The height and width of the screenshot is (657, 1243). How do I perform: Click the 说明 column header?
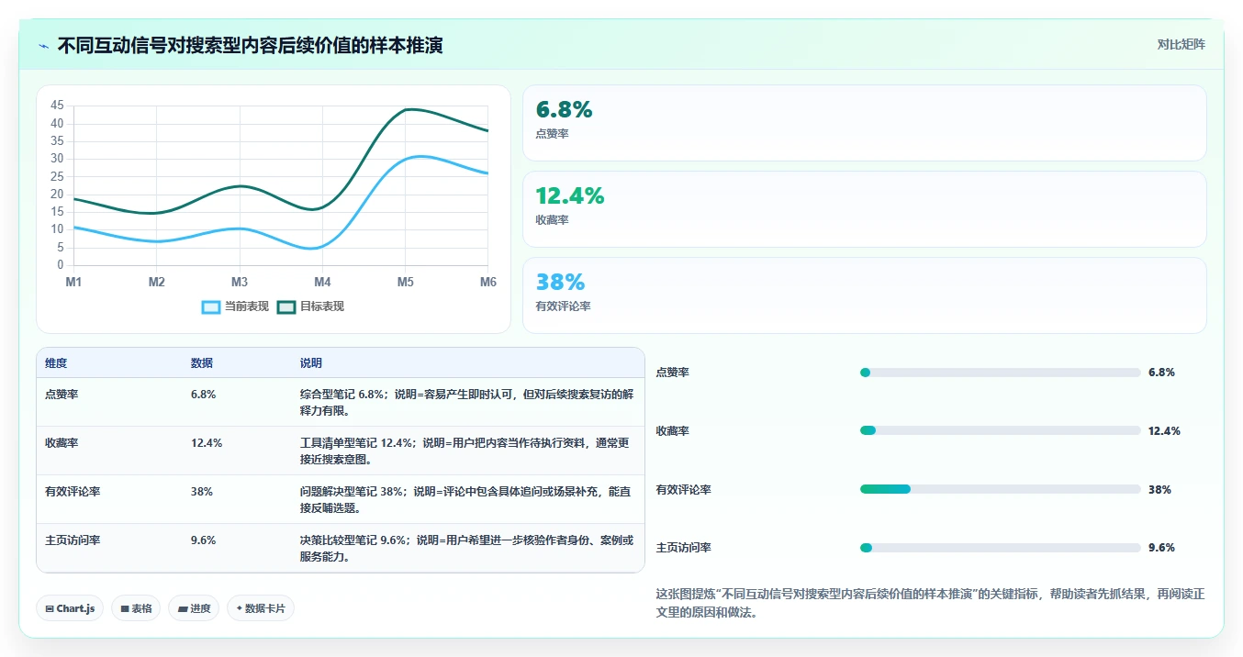click(x=311, y=363)
